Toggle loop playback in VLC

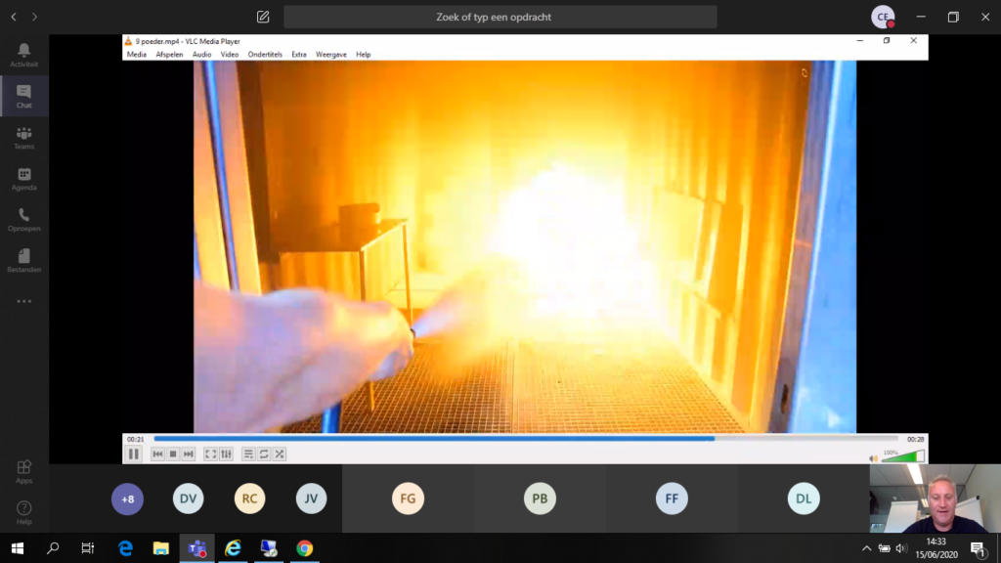(264, 454)
